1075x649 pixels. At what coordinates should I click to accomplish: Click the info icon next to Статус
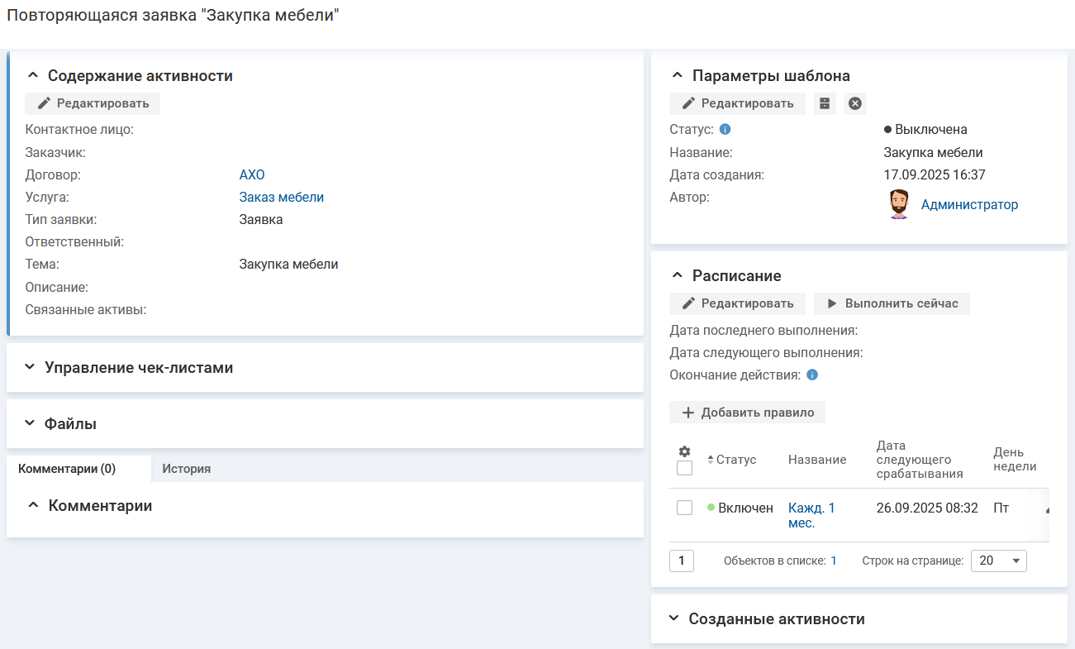point(725,130)
